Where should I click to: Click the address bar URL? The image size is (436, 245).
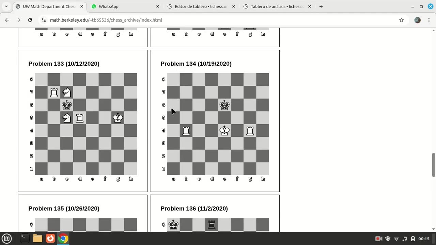tap(106, 20)
